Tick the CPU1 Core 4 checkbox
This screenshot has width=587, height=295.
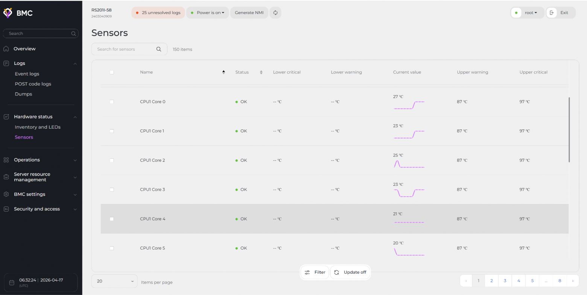coord(112,219)
